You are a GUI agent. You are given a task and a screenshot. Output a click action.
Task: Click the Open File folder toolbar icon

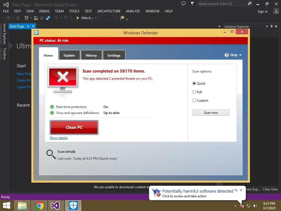pos(36,18)
